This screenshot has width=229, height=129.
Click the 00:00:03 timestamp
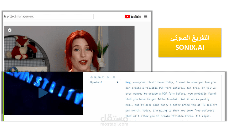[99, 77]
